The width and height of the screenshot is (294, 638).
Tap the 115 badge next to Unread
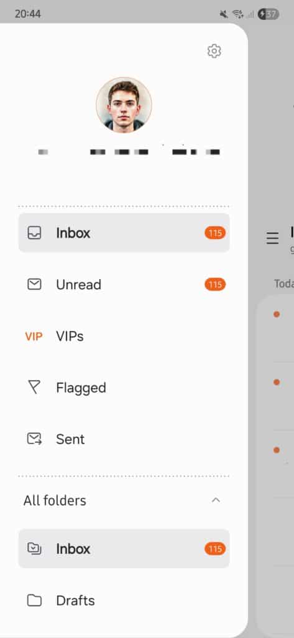[x=215, y=284]
